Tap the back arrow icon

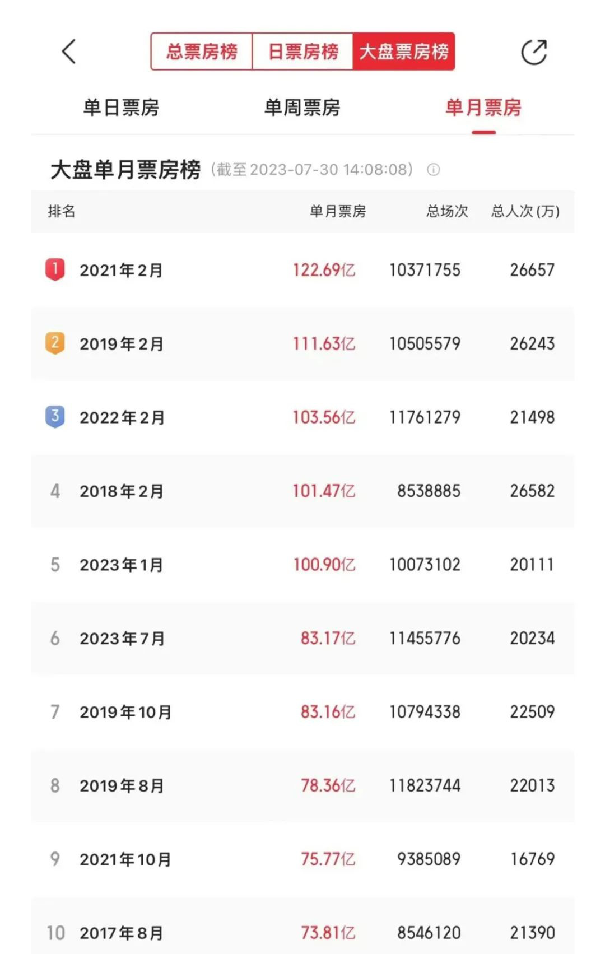tap(68, 52)
